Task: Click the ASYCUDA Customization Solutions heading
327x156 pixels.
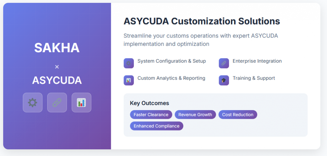Action: (x=202, y=21)
